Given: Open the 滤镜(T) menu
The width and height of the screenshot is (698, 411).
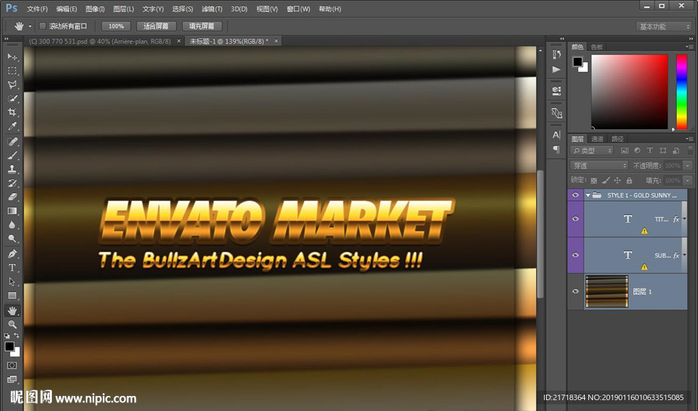Looking at the screenshot, I should pyautogui.click(x=212, y=9).
